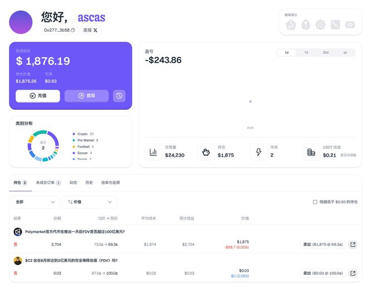Click the -$98.7 (5.00%) loss value
Image resolution: width=378 pixels, height=292 pixels.
(x=236, y=247)
